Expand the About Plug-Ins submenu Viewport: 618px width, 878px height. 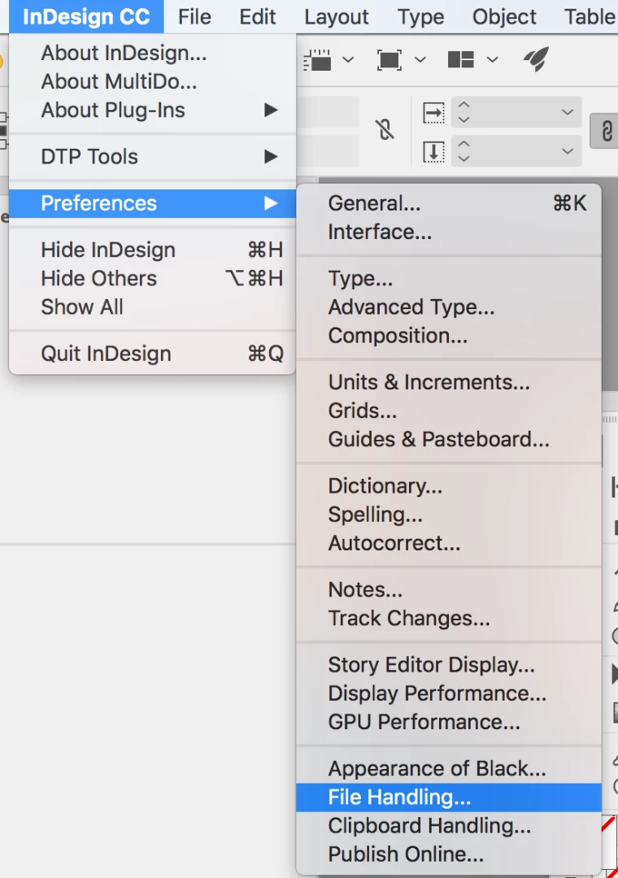click(x=152, y=110)
